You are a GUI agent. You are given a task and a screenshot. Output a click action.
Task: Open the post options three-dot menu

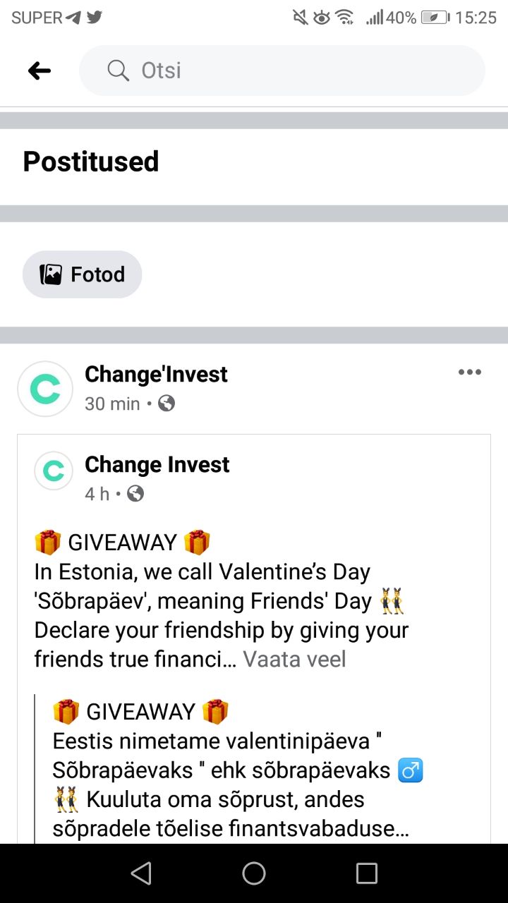pyautogui.click(x=469, y=372)
